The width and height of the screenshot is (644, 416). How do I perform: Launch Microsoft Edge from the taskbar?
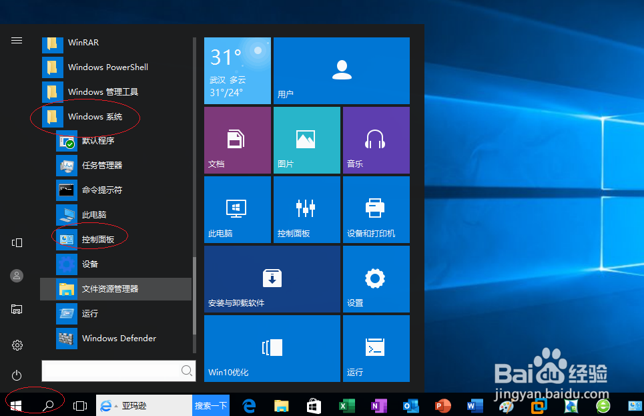pos(248,405)
